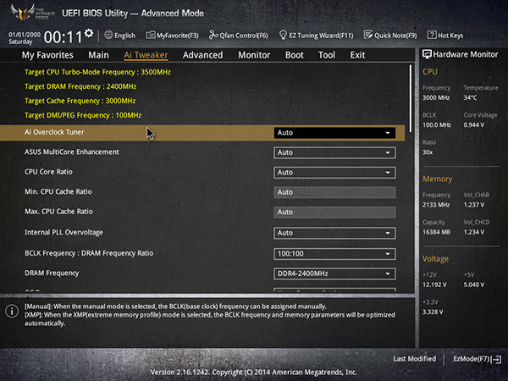Click the CPU frequency 3000 MHz value
The image size is (508, 381).
point(436,97)
